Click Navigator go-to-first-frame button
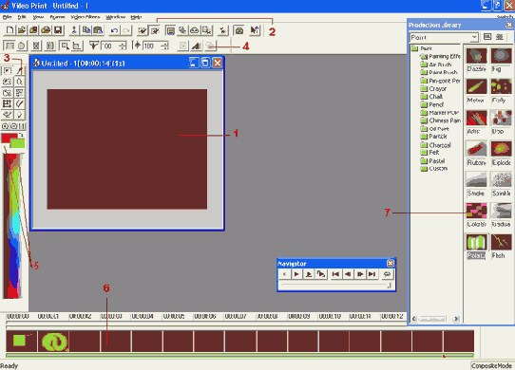Screen dimensions: 515x370 pyautogui.click(x=335, y=274)
